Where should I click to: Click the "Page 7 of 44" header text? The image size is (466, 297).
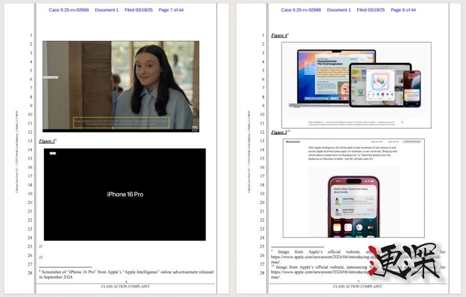pyautogui.click(x=171, y=10)
